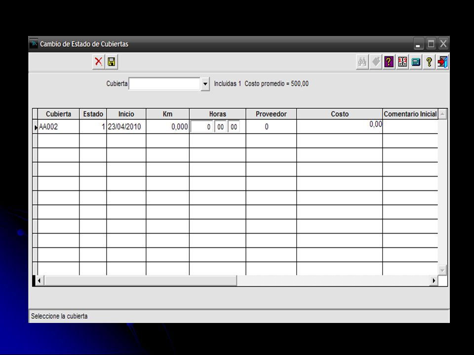Select the AA002 cubierta cell

pyautogui.click(x=58, y=127)
